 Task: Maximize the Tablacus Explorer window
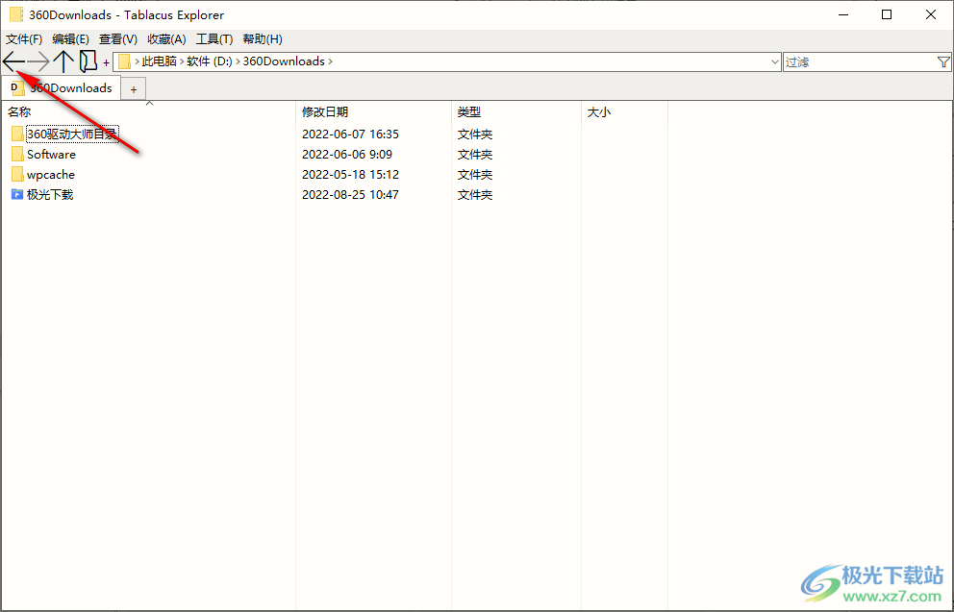[x=887, y=14]
